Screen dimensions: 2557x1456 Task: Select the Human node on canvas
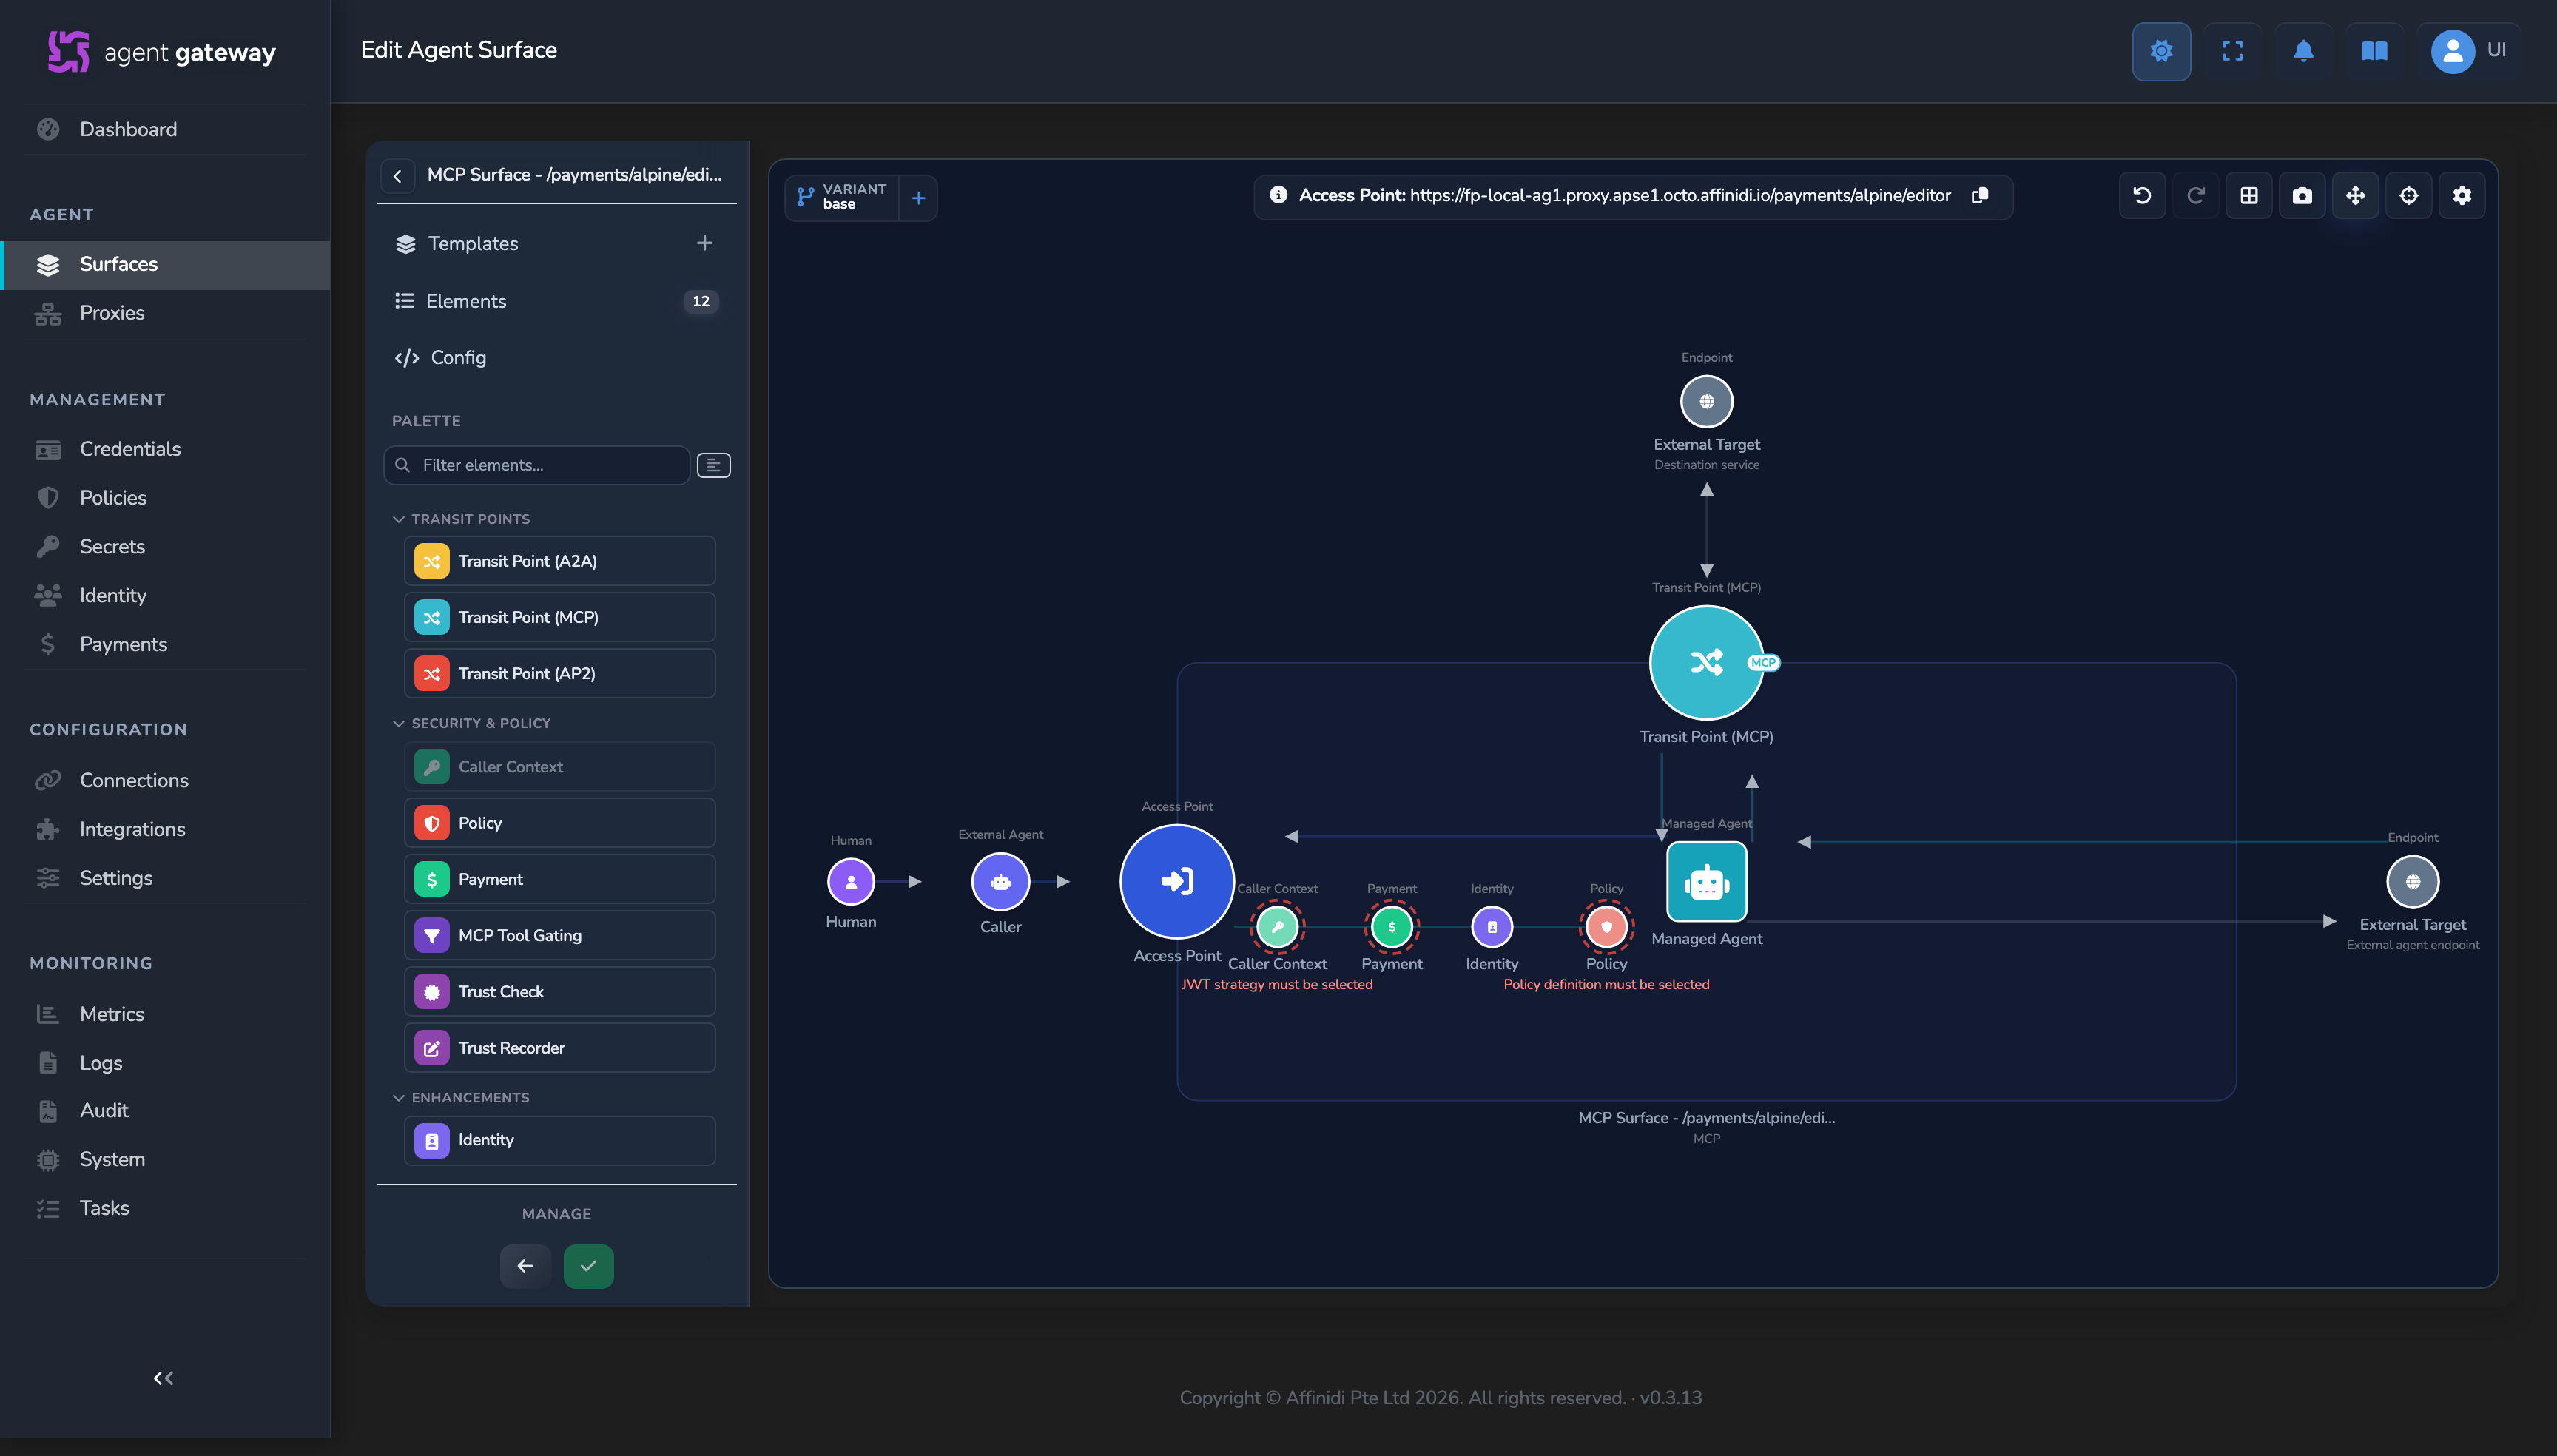pyautogui.click(x=851, y=881)
